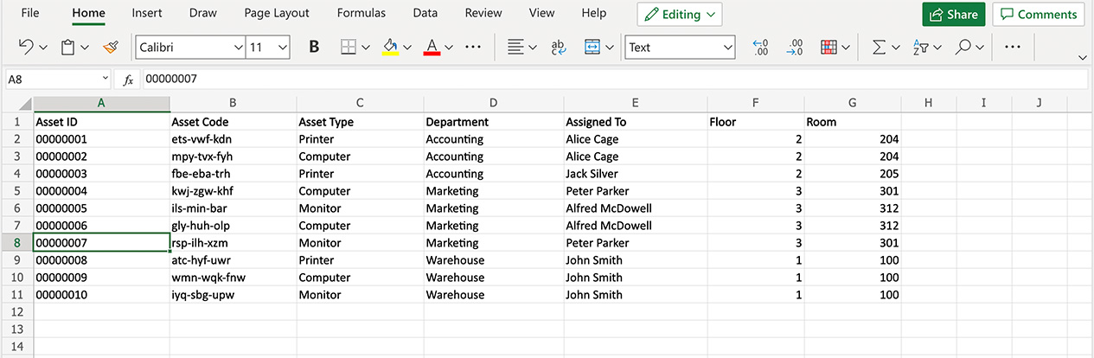
Task: Open the Text number format dropdown
Action: point(680,48)
